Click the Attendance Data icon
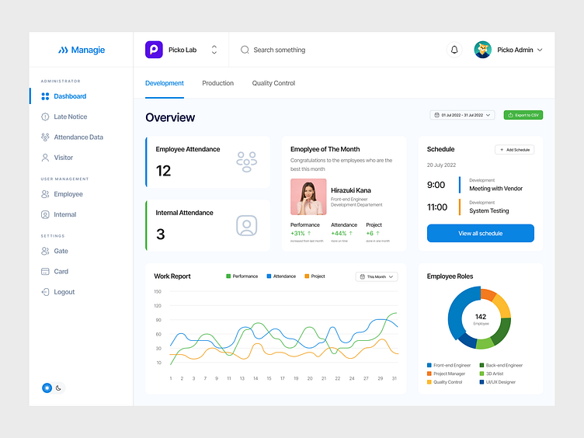The image size is (584, 438). click(x=45, y=137)
